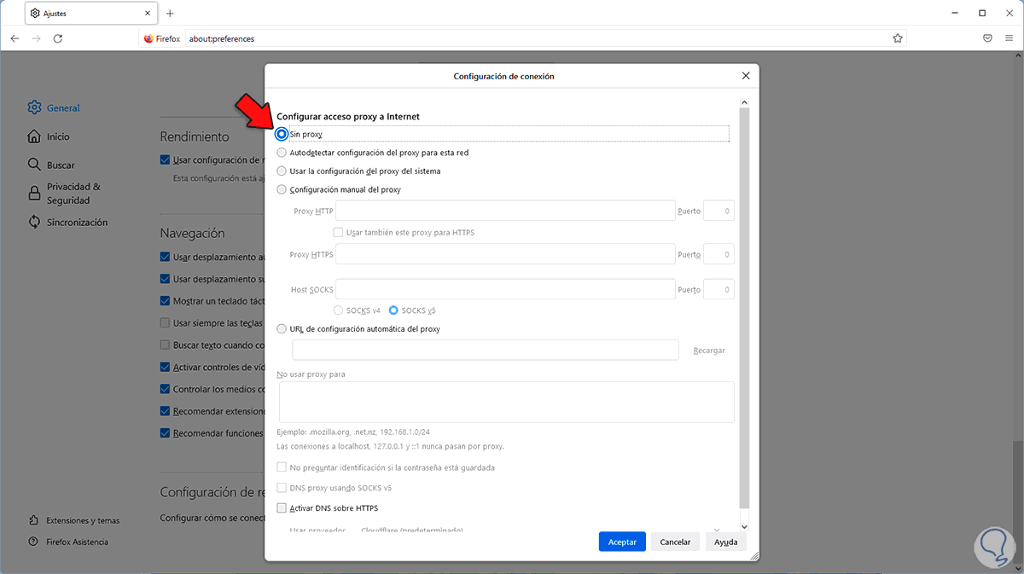Open a new tab with plus icon
Screen dimensions: 1024x574
[x=170, y=14]
